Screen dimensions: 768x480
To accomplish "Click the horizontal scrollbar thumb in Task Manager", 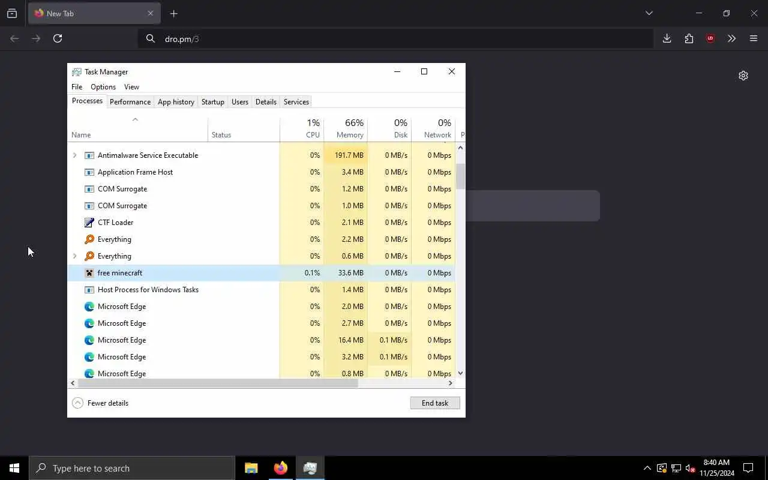I will (218, 383).
